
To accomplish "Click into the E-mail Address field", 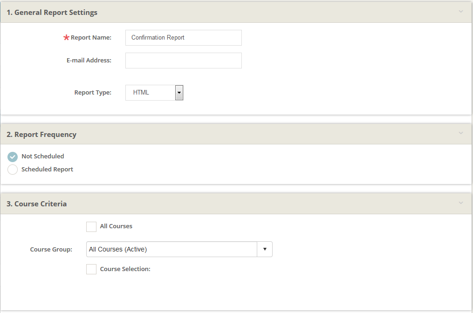I will click(x=183, y=61).
